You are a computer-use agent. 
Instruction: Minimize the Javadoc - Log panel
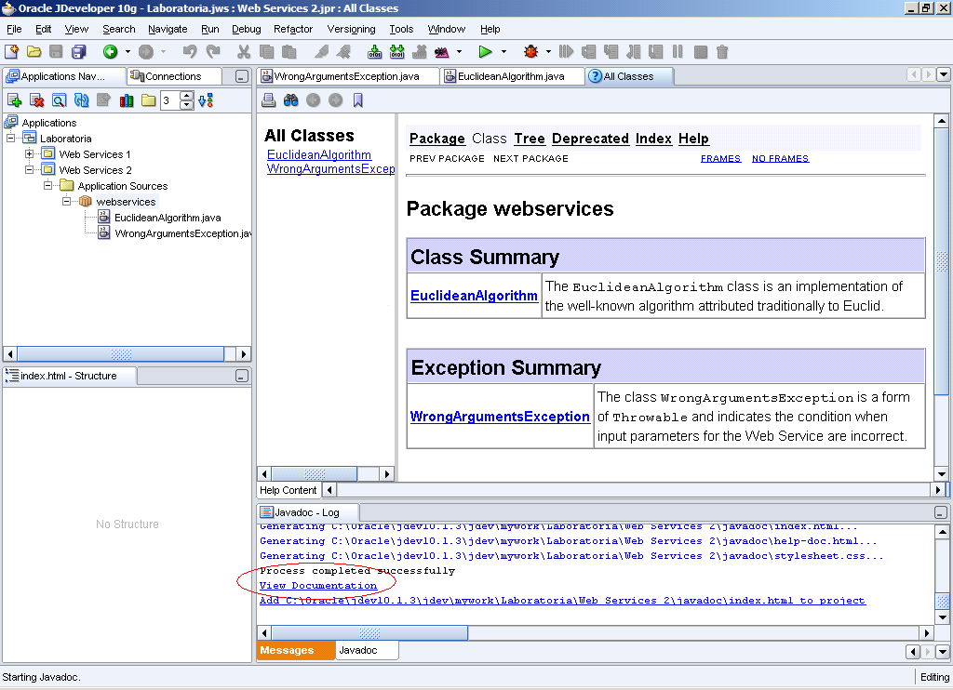[x=940, y=513]
